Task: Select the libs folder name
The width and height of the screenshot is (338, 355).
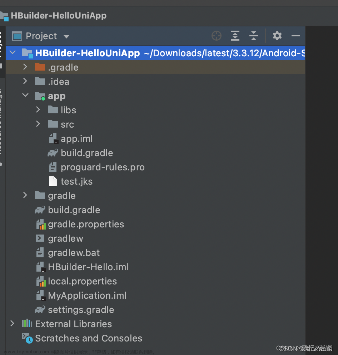Action: 68,110
